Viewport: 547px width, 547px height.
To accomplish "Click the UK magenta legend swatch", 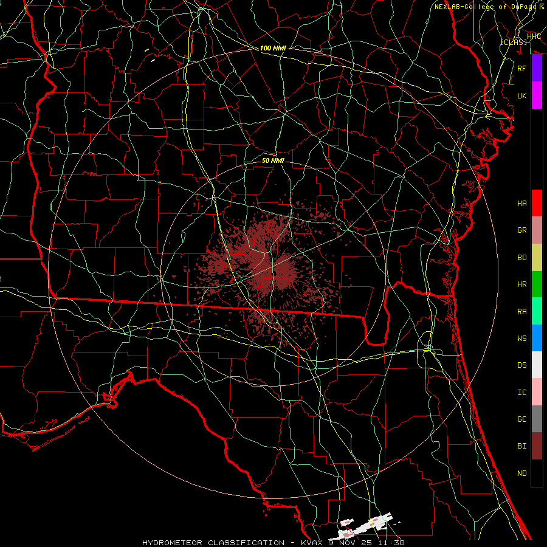I will pyautogui.click(x=537, y=95).
